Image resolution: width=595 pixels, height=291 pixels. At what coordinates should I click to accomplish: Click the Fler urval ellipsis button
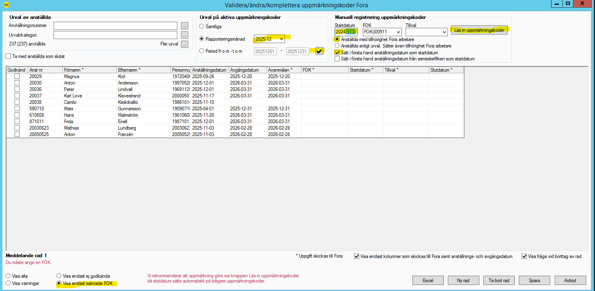coord(185,44)
